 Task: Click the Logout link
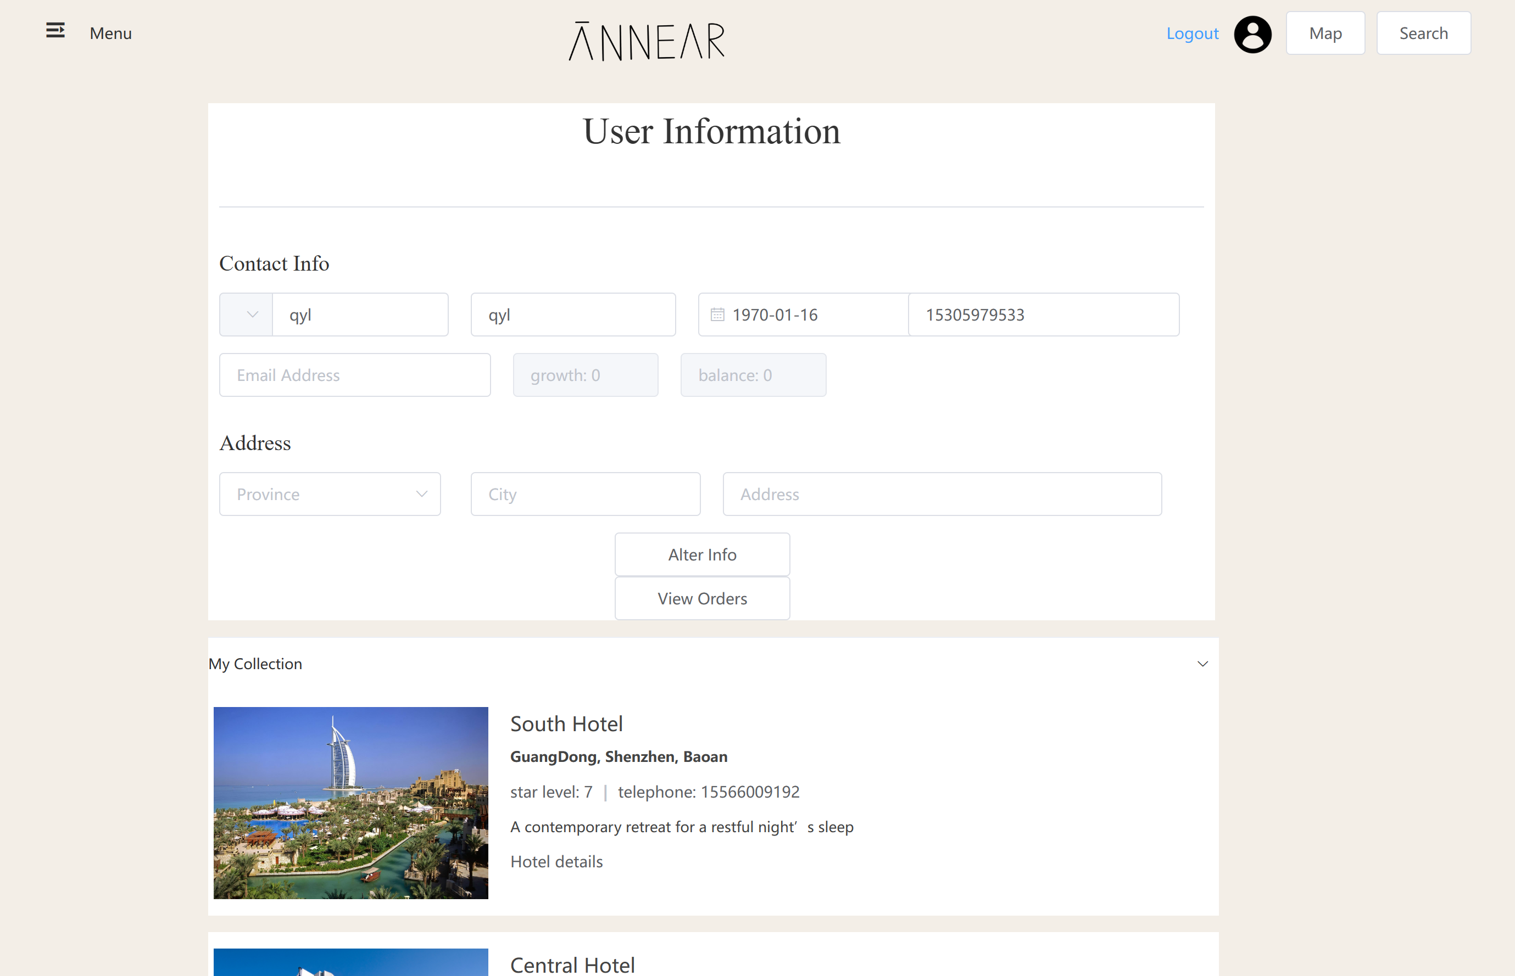(x=1192, y=33)
